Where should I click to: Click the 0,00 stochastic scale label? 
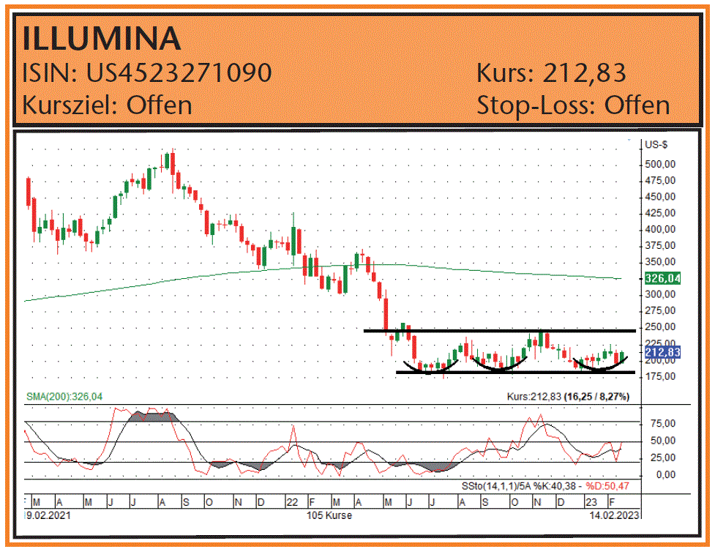click(x=666, y=475)
